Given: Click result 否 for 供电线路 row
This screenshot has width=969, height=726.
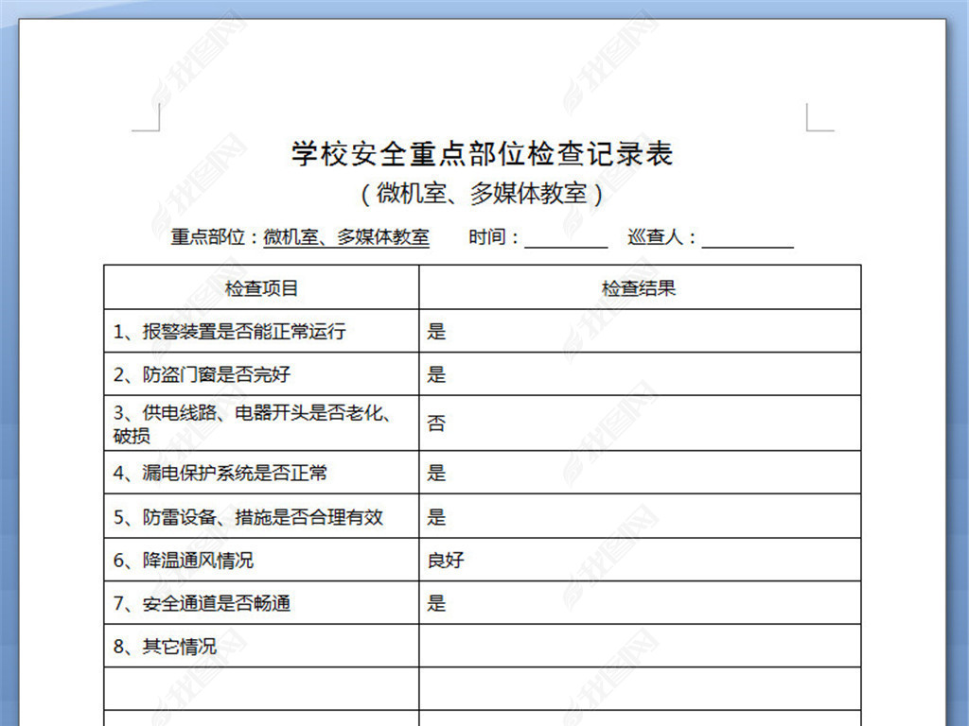Looking at the screenshot, I should [436, 423].
